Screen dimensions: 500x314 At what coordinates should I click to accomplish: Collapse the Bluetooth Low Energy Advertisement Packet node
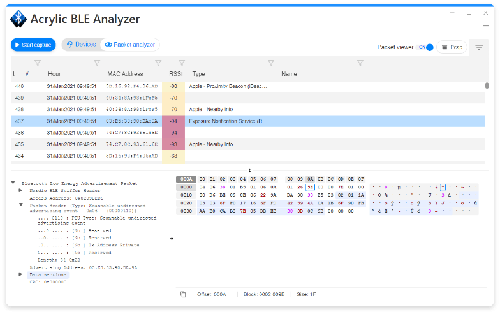tap(13, 183)
